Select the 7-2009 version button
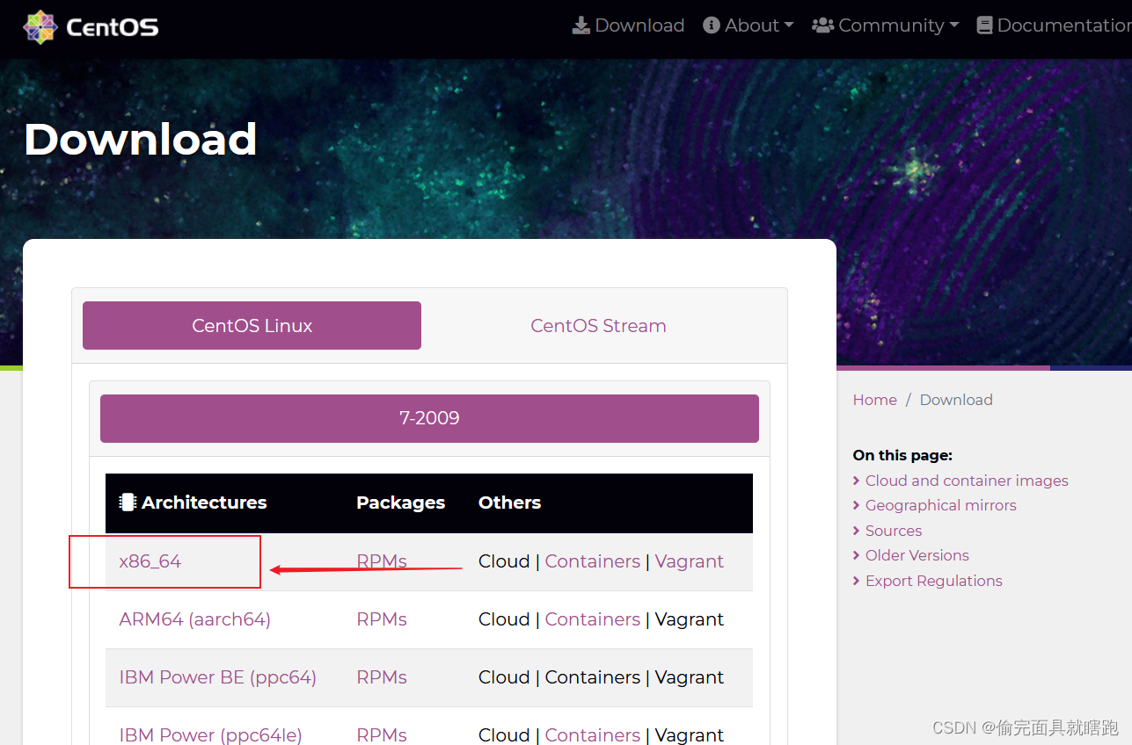Screen dimensions: 1132x745 [429, 418]
